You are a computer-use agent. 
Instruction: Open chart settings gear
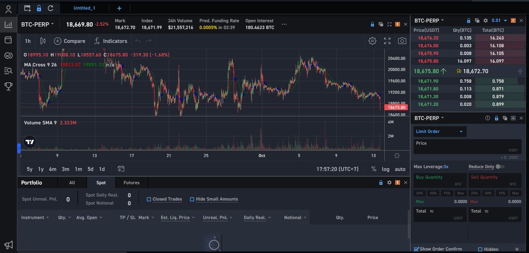[x=373, y=41]
